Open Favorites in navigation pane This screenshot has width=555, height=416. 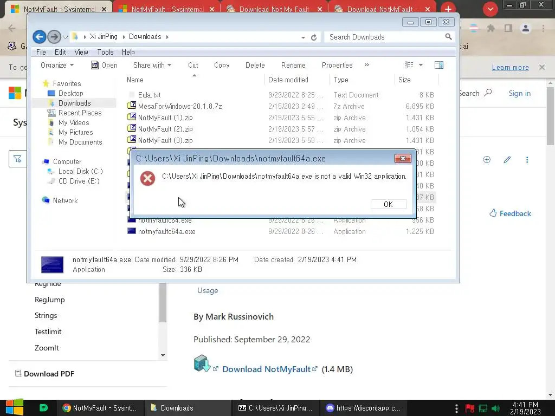(67, 83)
